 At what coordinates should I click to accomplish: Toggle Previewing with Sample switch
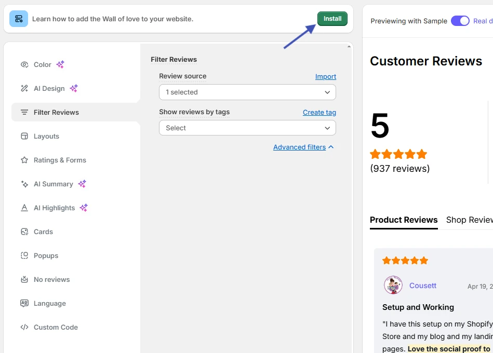[x=460, y=21]
